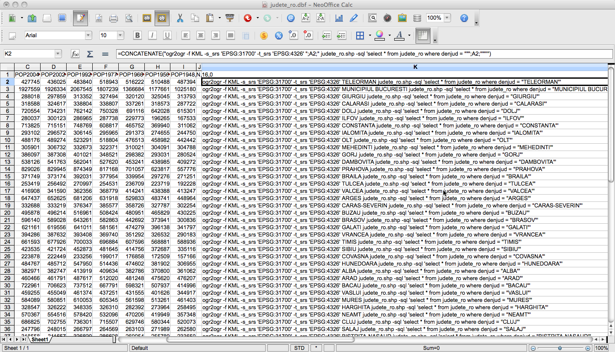The image size is (615, 352).
Task: Click the Function equals button
Action: pos(105,53)
